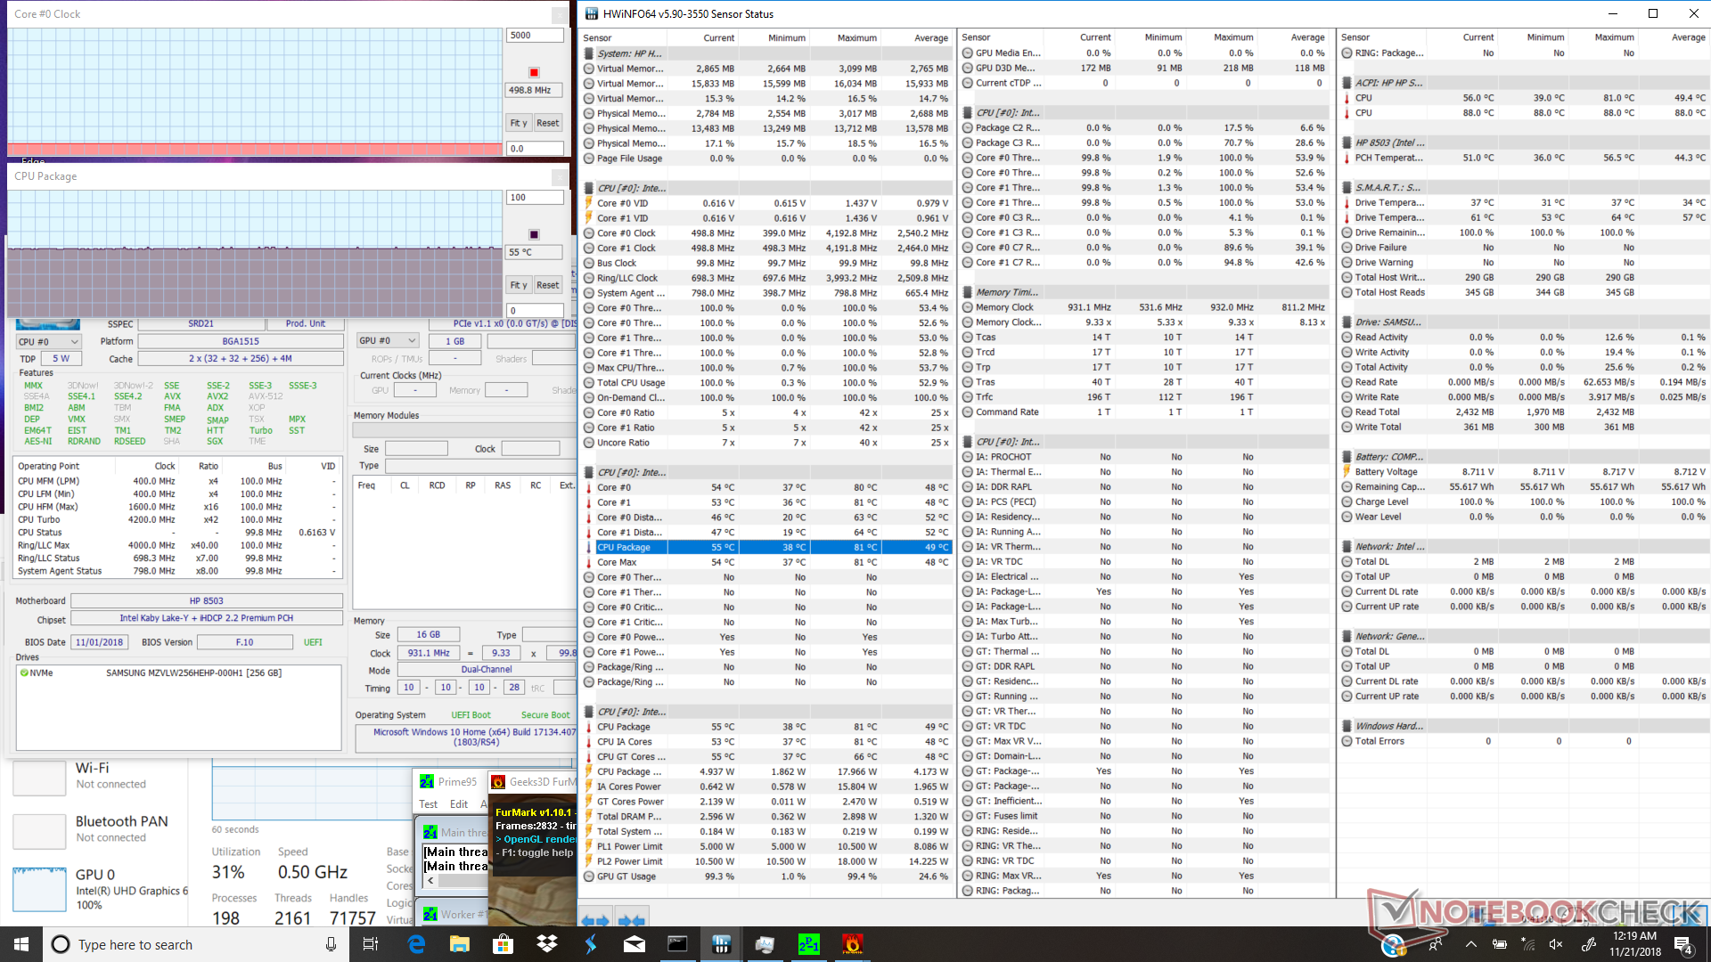
Task: Click the BIOS date 11/01/2018 field
Action: 99,642
